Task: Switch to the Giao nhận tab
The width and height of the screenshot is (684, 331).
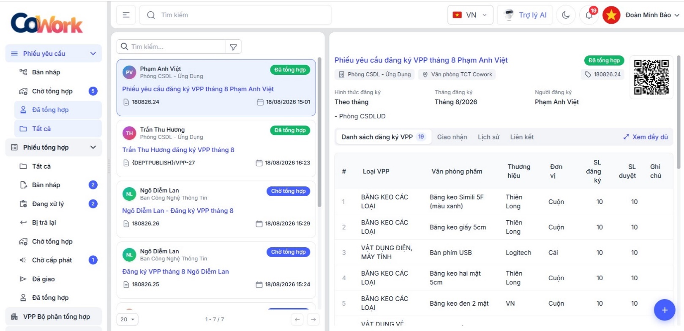Action: [452, 137]
